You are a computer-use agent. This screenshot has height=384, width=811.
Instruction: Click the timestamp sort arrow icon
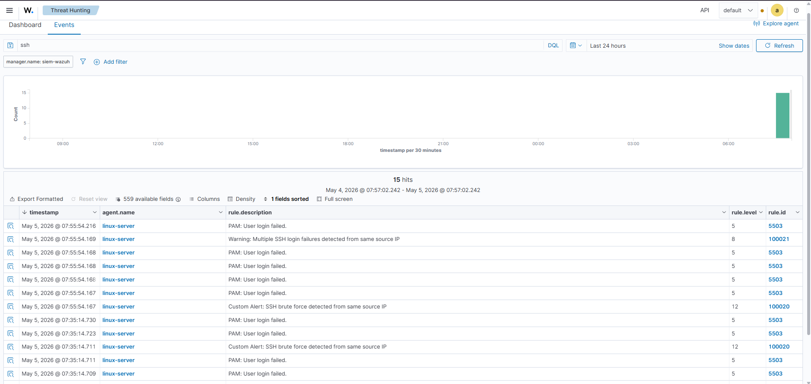click(25, 212)
